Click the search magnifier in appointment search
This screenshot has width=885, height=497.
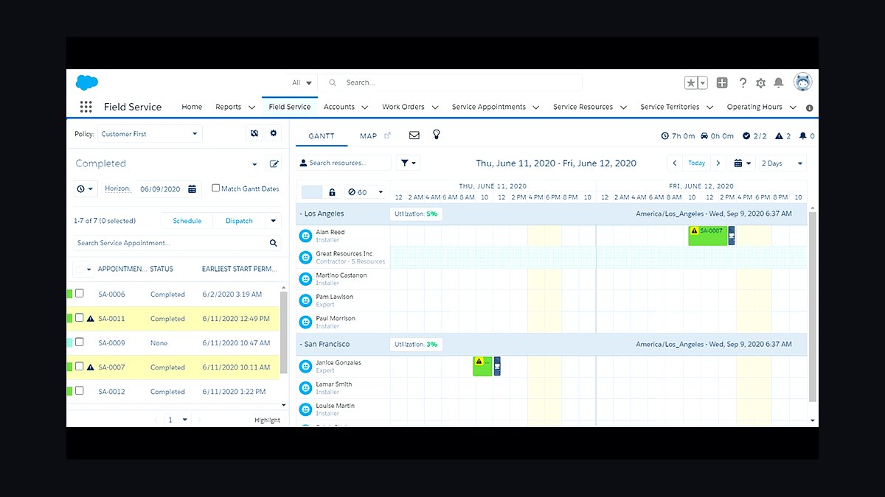point(274,242)
